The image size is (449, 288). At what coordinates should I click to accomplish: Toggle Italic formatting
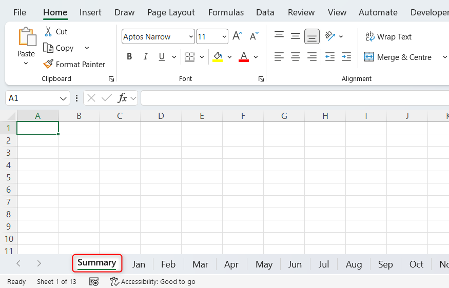145,57
